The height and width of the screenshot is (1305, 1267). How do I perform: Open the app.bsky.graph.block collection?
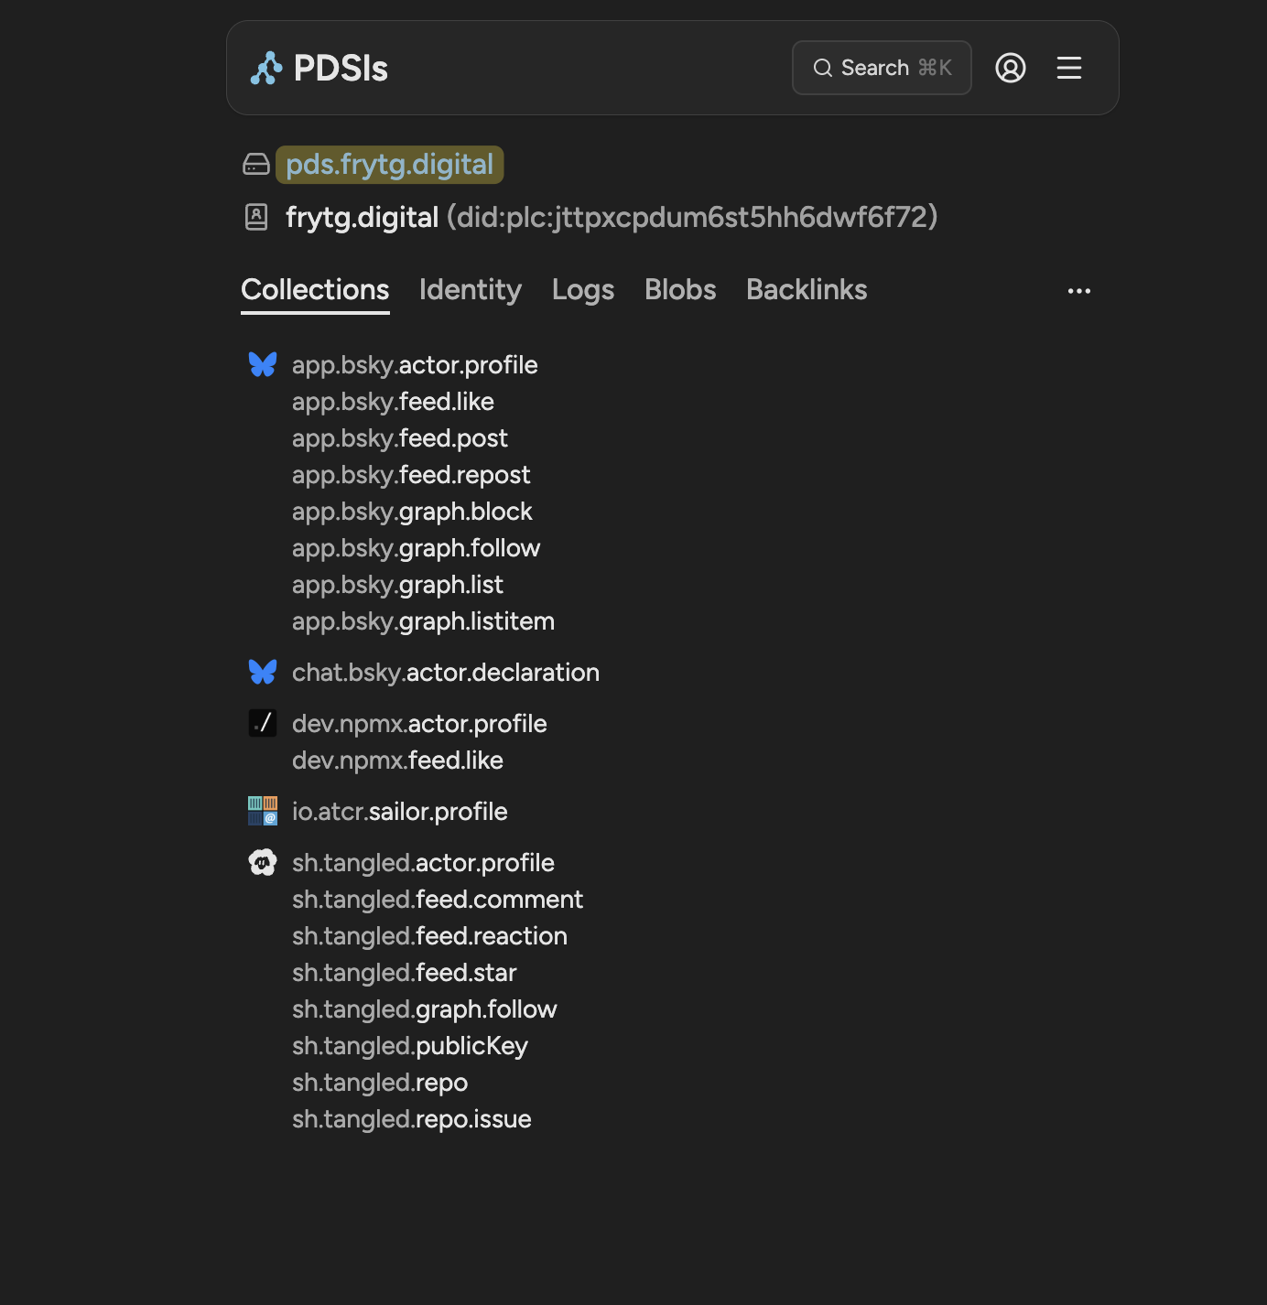tap(412, 512)
